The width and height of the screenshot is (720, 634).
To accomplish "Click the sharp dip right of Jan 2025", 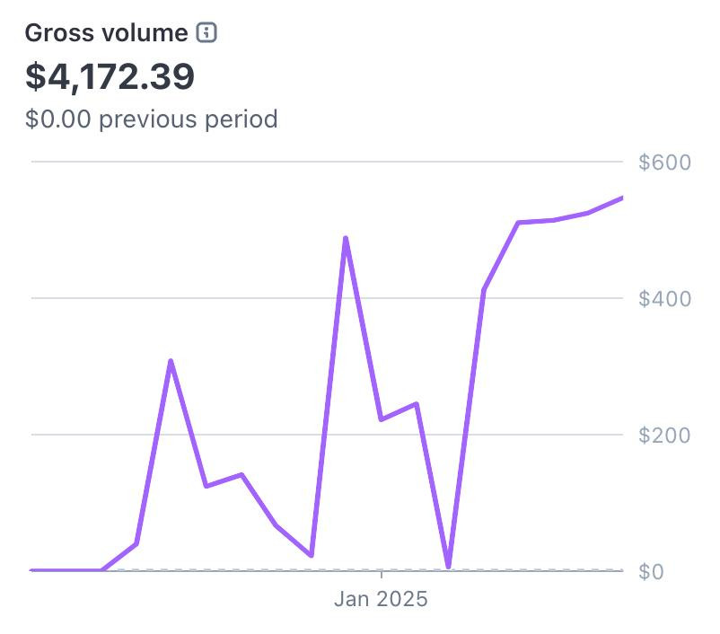I will (448, 566).
